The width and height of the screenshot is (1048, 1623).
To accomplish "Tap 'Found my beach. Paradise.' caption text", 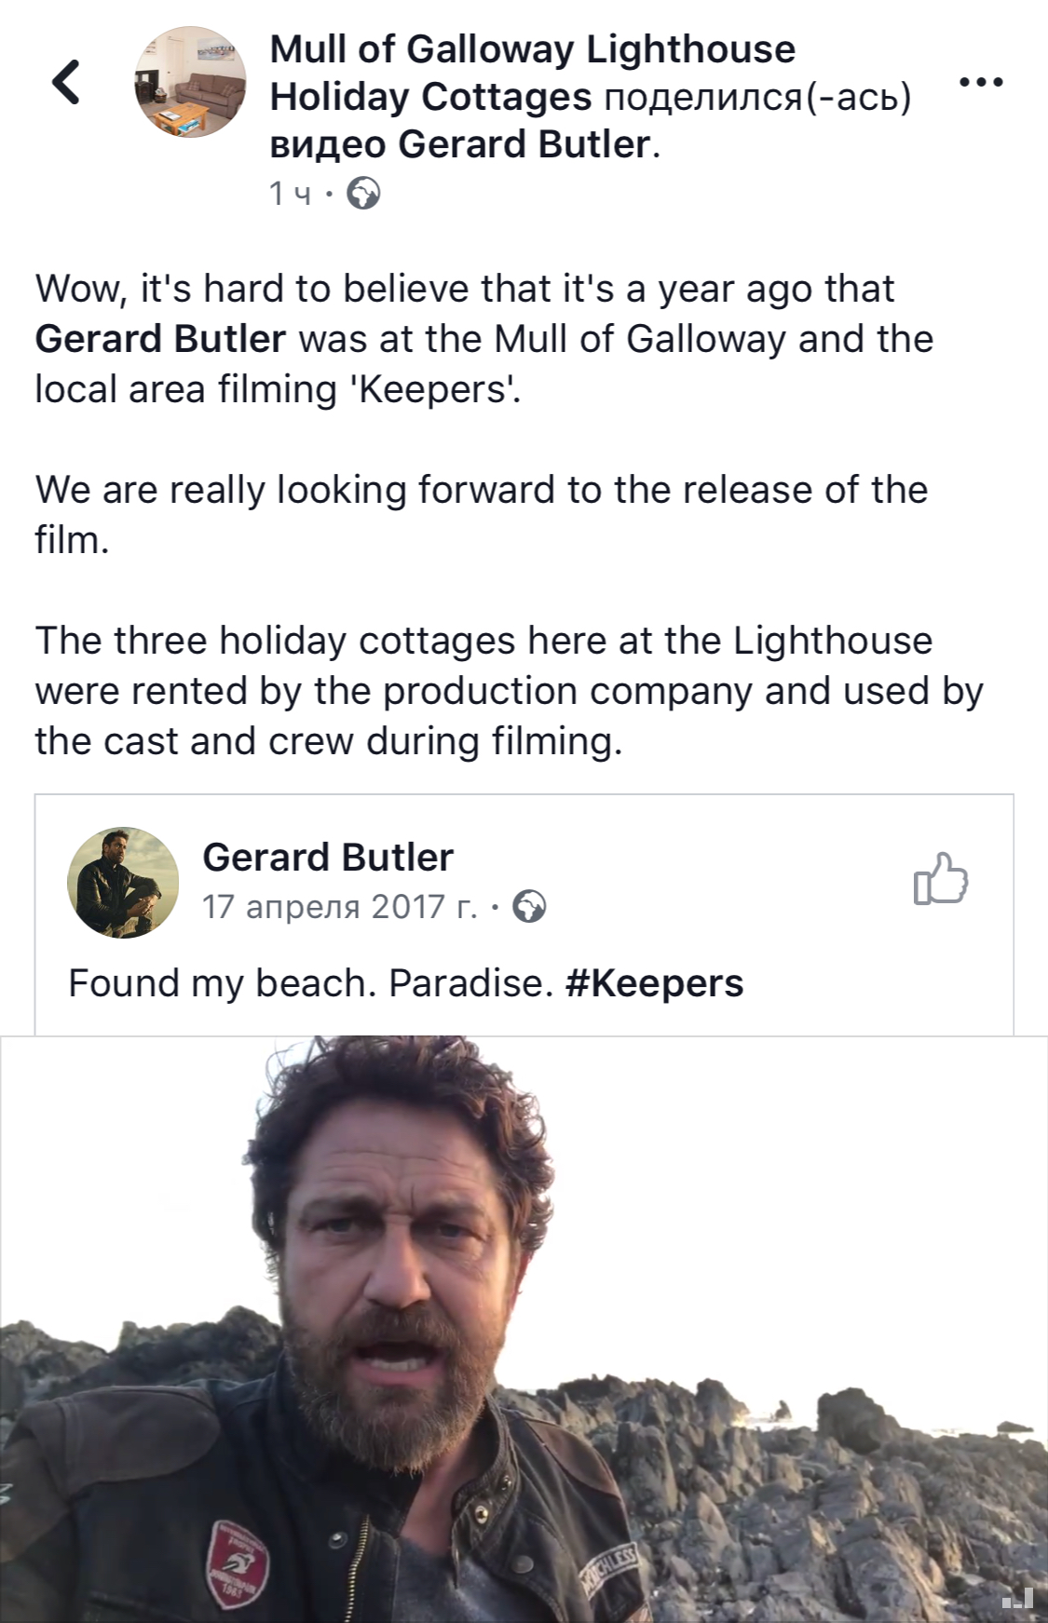I will [x=311, y=983].
